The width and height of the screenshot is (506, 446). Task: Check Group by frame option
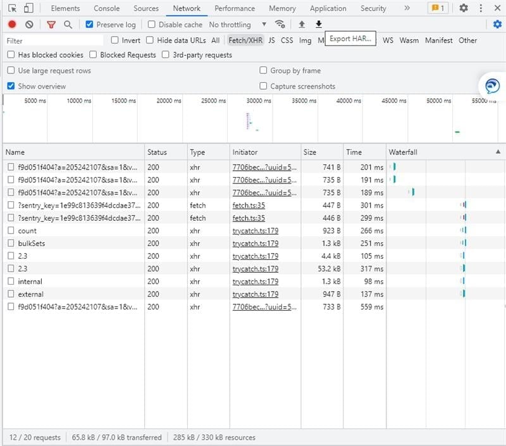263,70
